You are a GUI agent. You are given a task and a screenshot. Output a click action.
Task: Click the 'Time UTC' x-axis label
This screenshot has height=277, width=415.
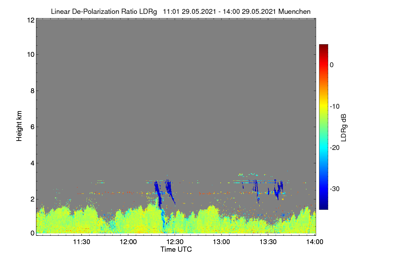176,249
